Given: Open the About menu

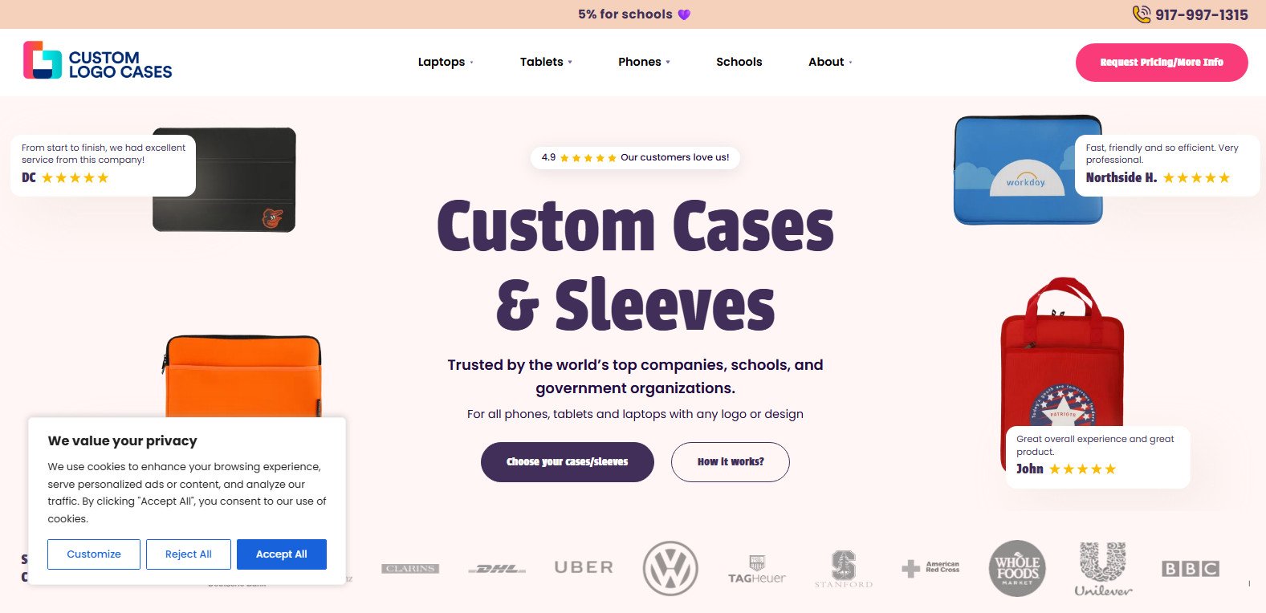Looking at the screenshot, I should click(830, 62).
